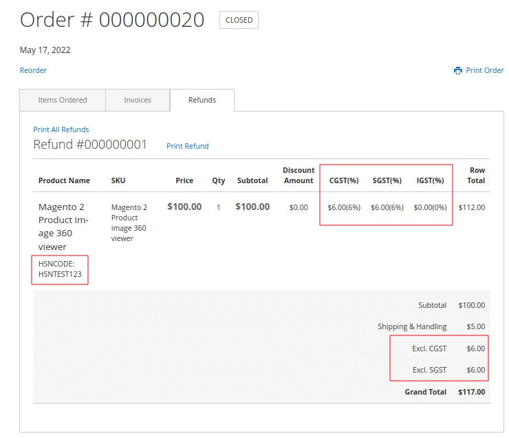Click the Shipping & Handling label
509x438 pixels.
point(412,327)
